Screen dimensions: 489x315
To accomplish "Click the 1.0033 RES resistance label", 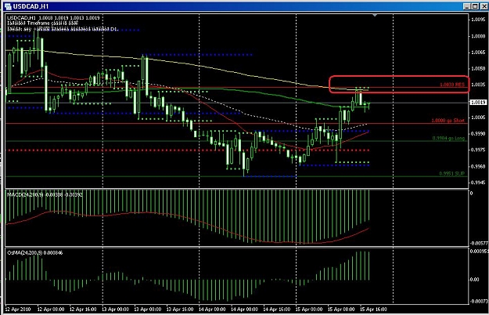I will click(452, 85).
